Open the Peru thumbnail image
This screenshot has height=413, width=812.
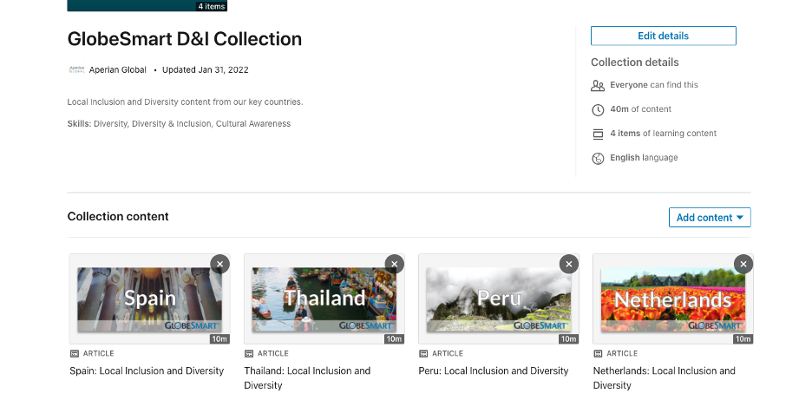(499, 299)
